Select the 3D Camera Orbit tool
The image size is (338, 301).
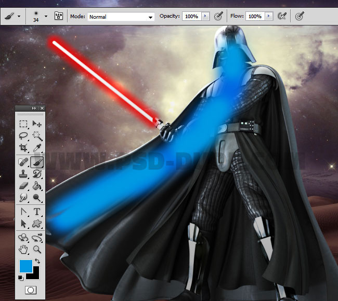pos(37,238)
